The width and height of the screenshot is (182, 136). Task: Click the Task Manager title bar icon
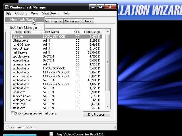(x=7, y=7)
